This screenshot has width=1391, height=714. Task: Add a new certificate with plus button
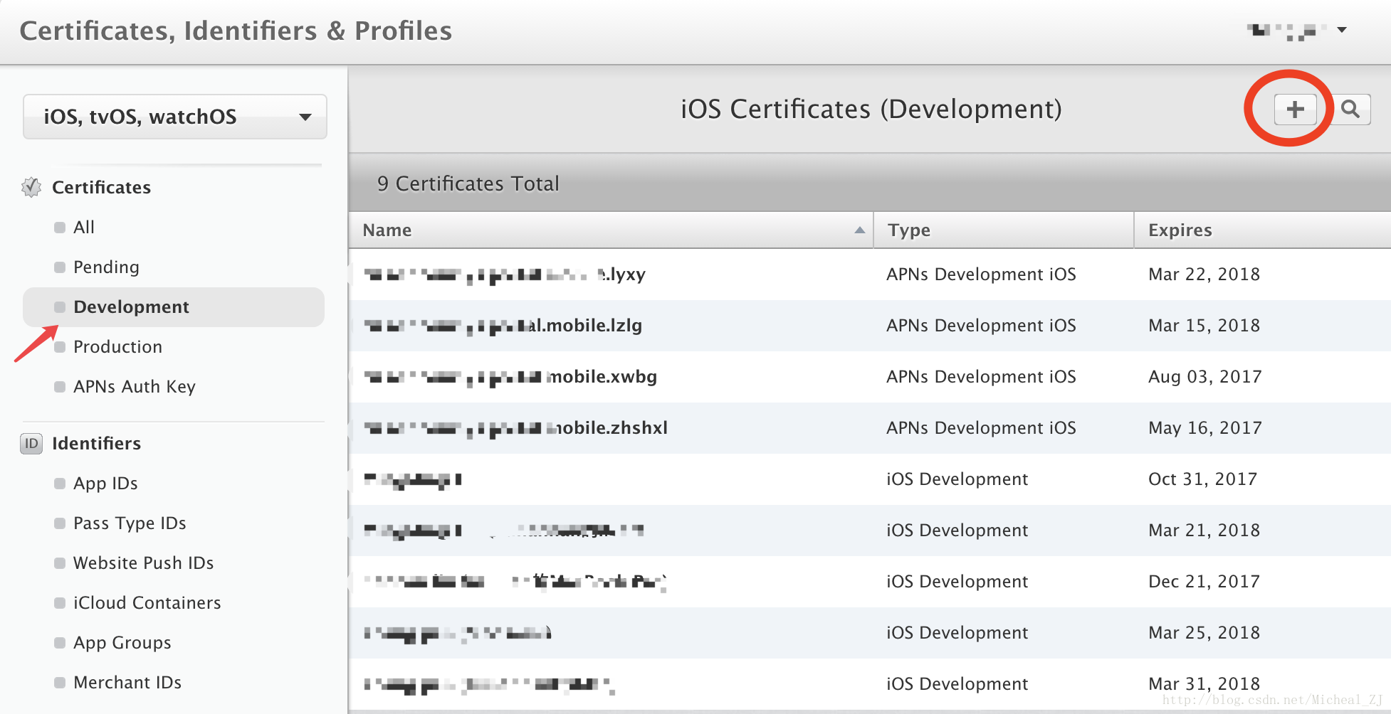point(1295,110)
